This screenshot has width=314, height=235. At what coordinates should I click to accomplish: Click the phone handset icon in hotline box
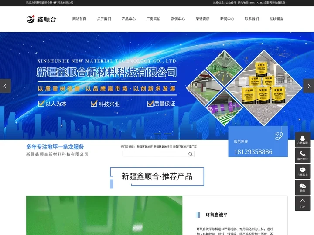click(279, 136)
